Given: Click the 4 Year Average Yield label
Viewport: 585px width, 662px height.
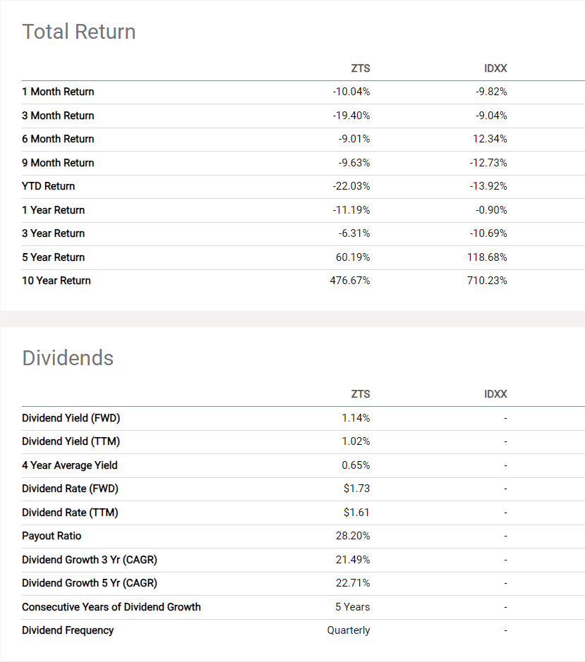Looking at the screenshot, I should (x=70, y=465).
